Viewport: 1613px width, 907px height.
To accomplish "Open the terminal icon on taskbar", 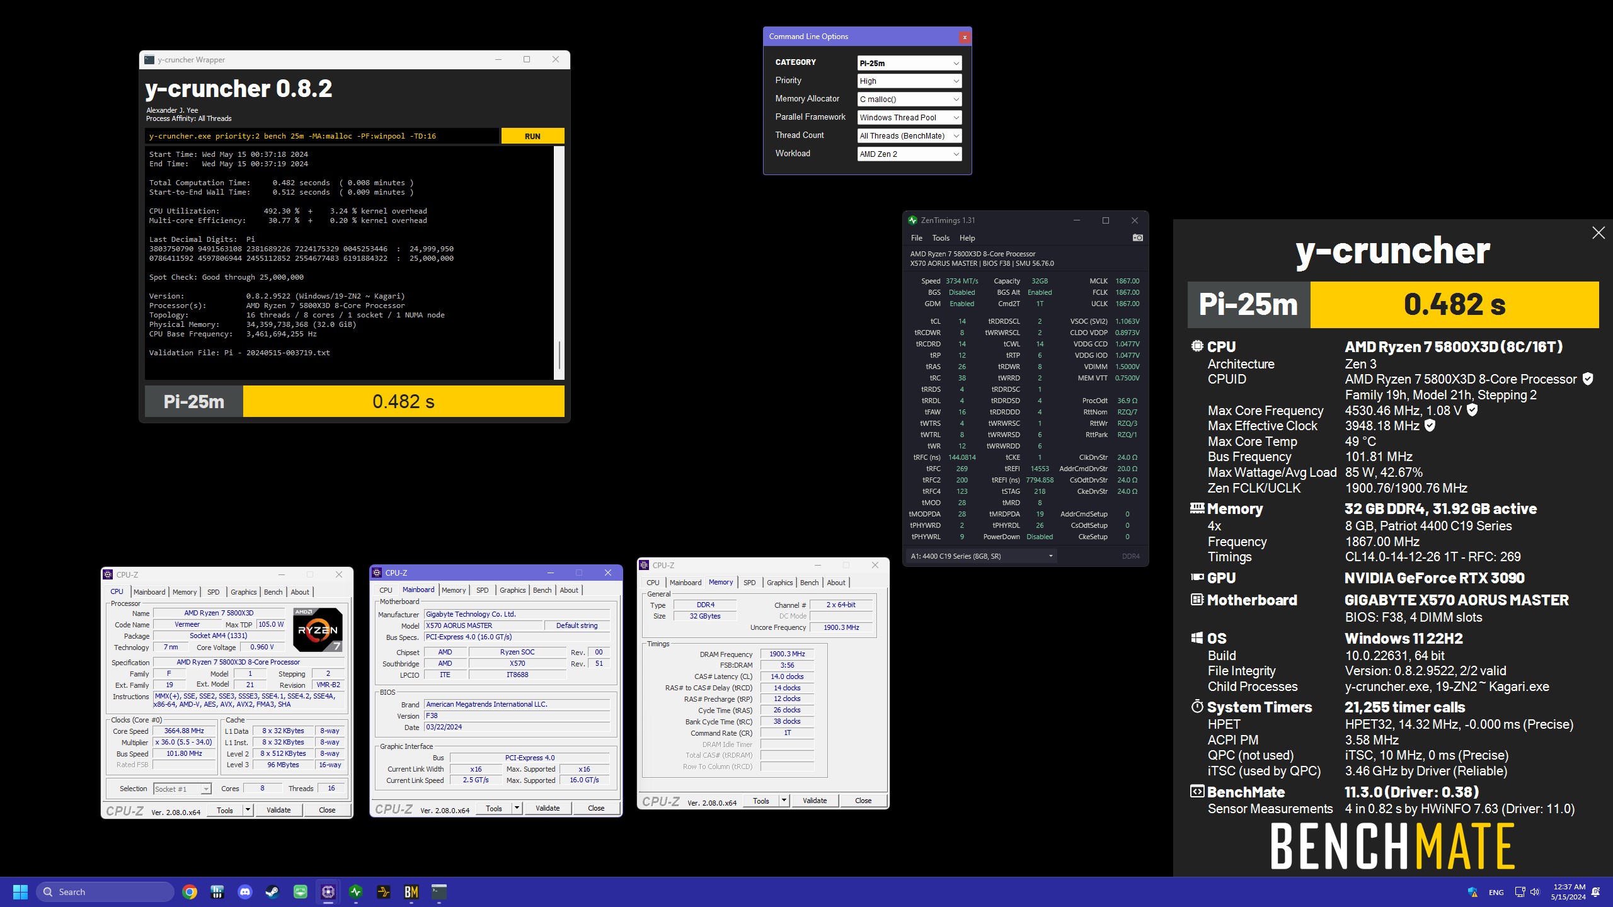I will (439, 892).
